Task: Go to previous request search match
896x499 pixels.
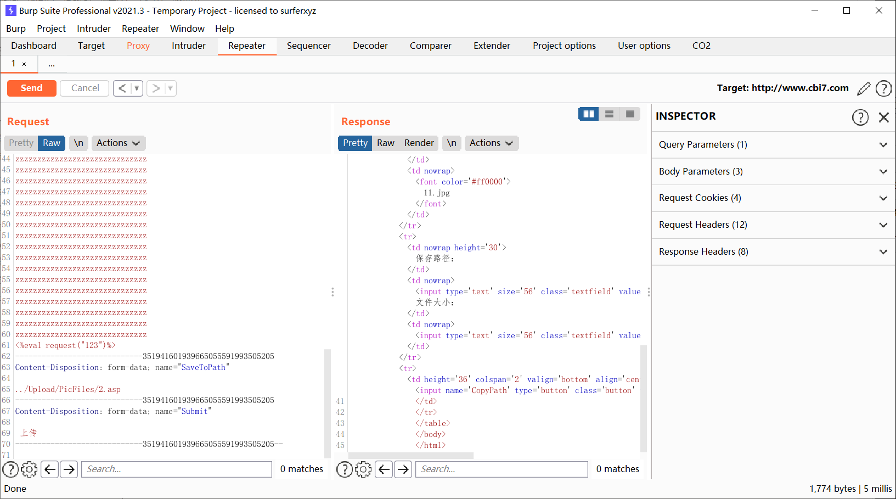Action: pos(50,469)
